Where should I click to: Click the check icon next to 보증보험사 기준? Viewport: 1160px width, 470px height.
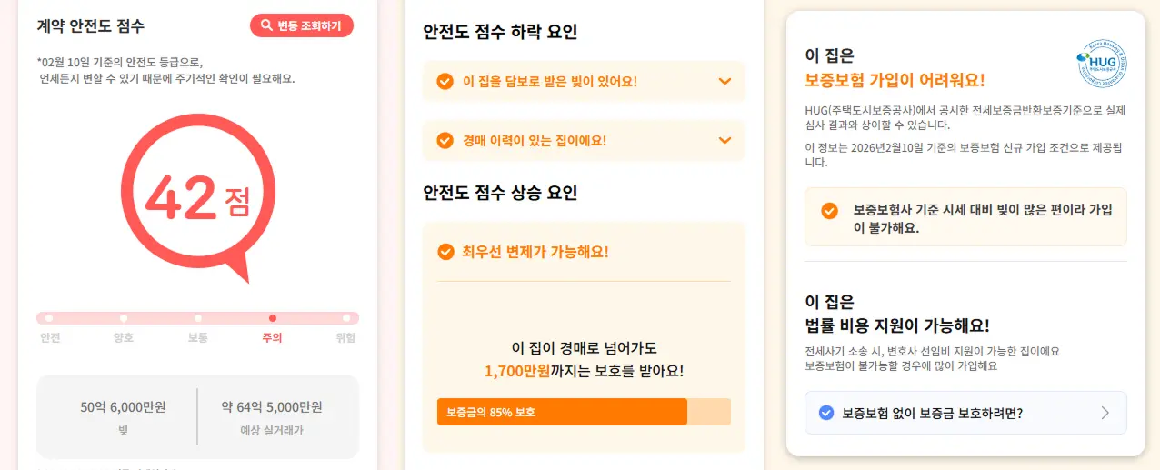pyautogui.click(x=829, y=211)
